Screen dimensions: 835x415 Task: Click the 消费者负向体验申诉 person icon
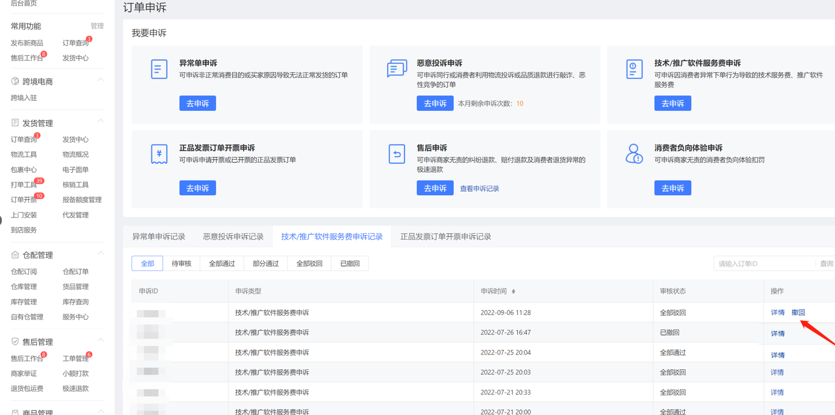point(634,154)
